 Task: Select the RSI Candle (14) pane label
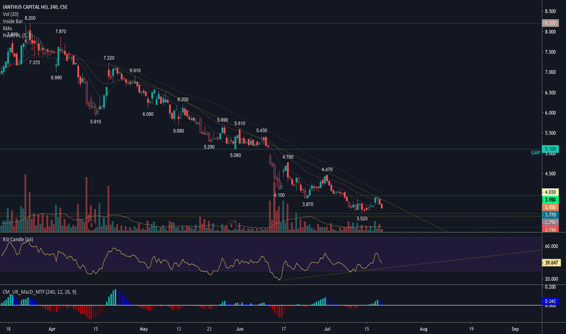coord(18,239)
